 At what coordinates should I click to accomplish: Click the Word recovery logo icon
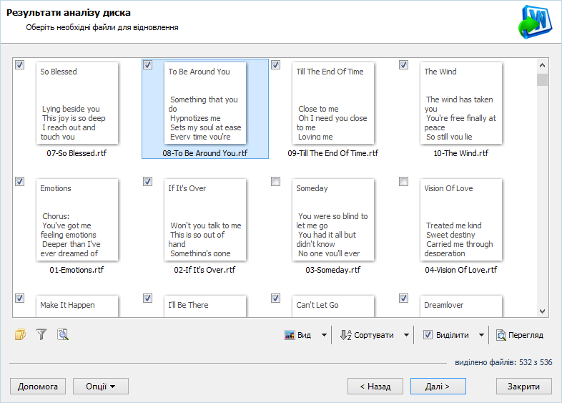[x=535, y=21]
